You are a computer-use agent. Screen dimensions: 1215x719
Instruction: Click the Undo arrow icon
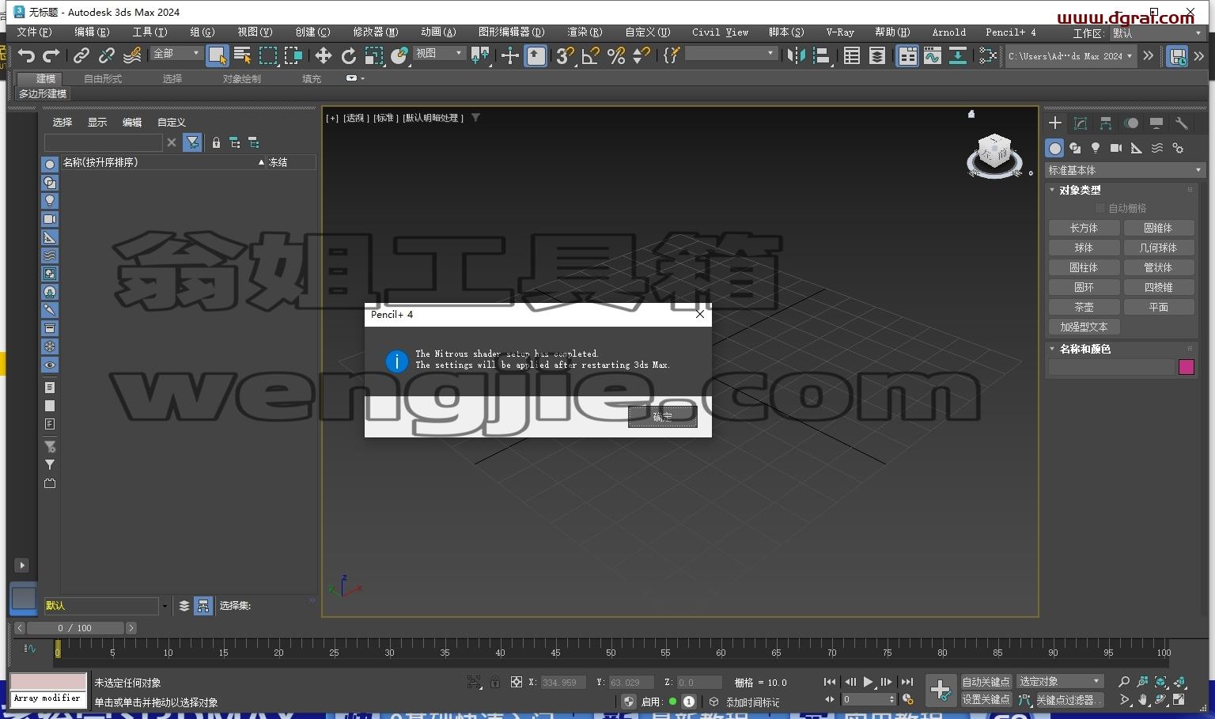[27, 55]
